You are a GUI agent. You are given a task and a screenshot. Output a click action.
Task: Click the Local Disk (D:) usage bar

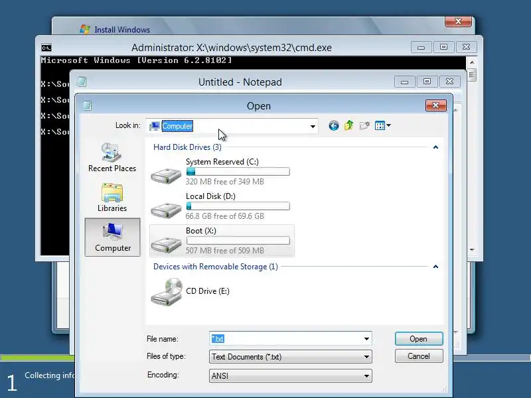[x=238, y=206]
